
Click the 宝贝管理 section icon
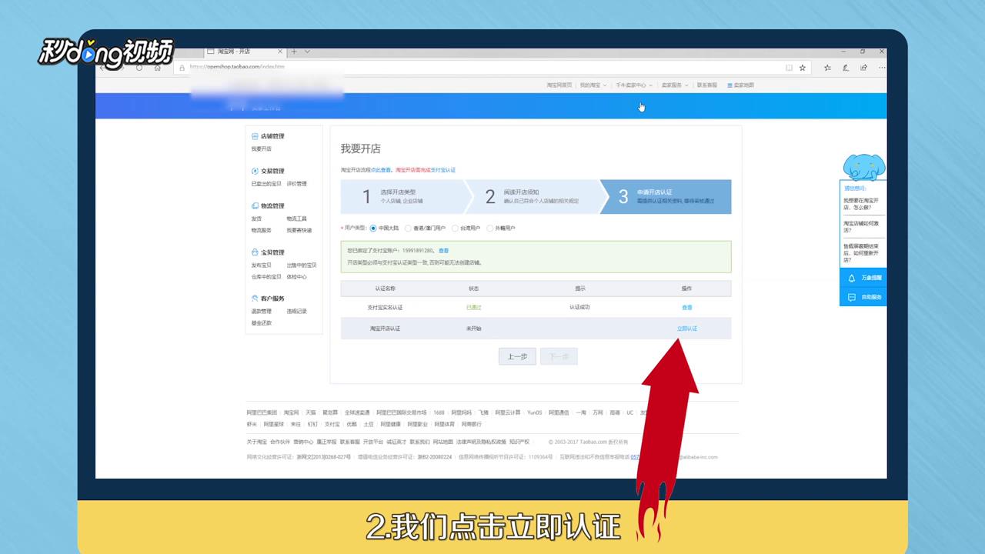pyautogui.click(x=255, y=252)
